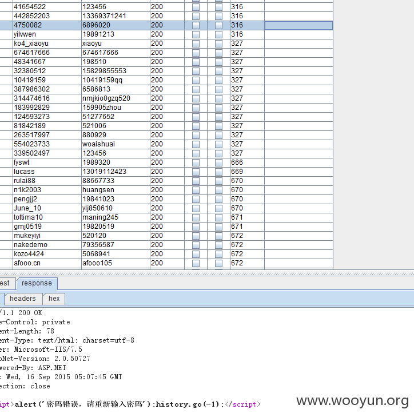Toggle second checkbox in 442852203 row
414x417 pixels.
(x=218, y=16)
